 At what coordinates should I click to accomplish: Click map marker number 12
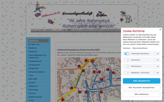pyautogui.click(x=108, y=70)
